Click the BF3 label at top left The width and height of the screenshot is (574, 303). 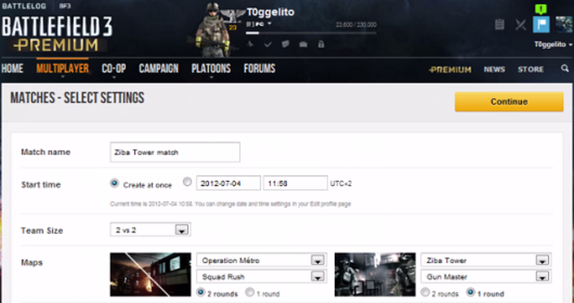click(65, 6)
